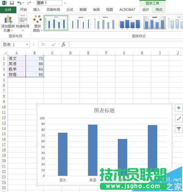
Task: Click column header C
Action: [x=52, y=53]
